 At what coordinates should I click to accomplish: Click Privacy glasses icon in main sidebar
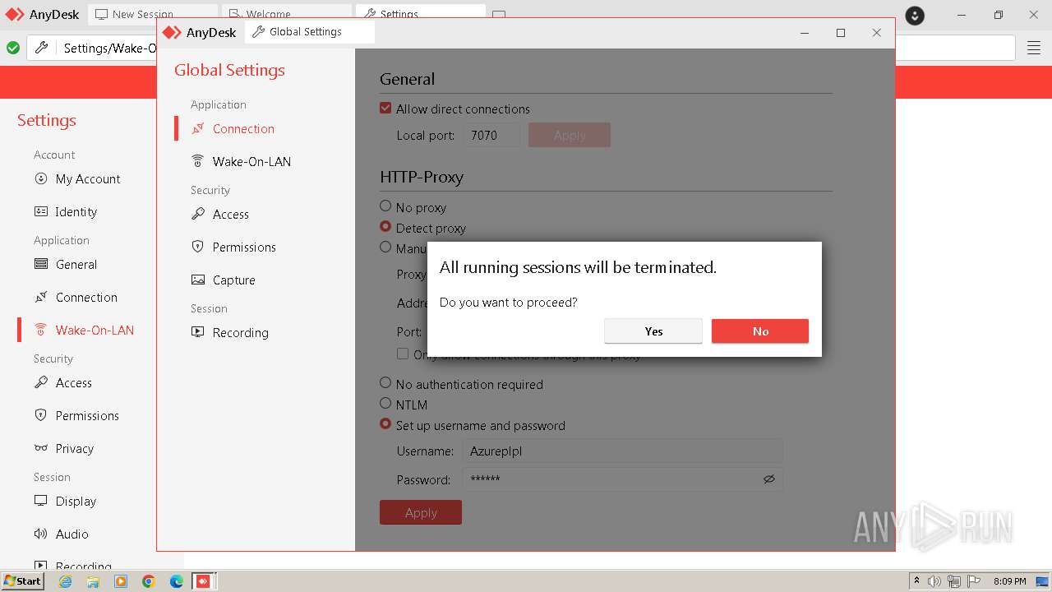40,448
